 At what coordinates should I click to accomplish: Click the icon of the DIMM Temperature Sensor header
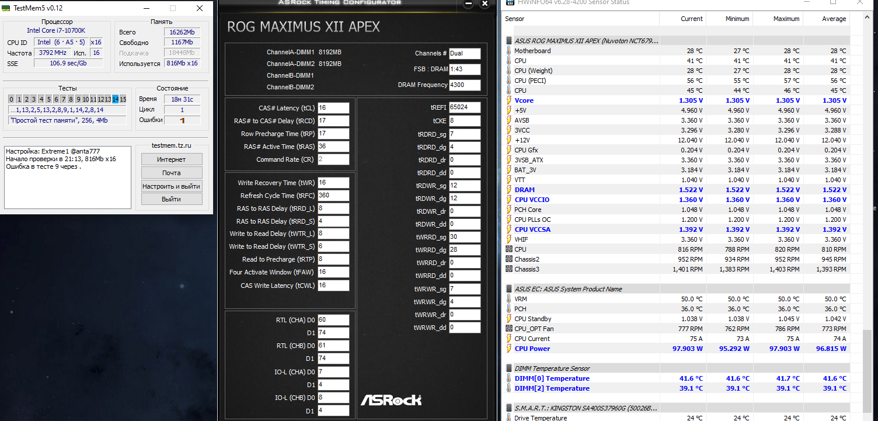(508, 368)
